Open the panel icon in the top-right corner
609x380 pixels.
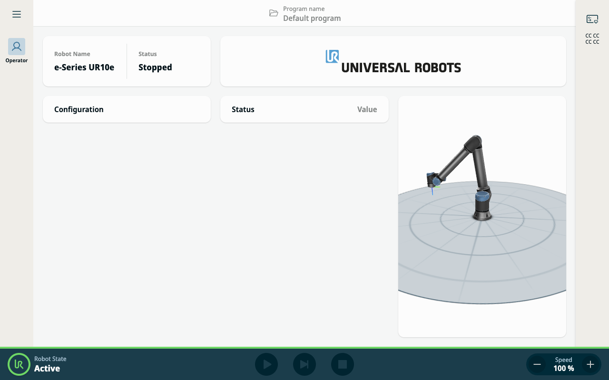coord(592,19)
